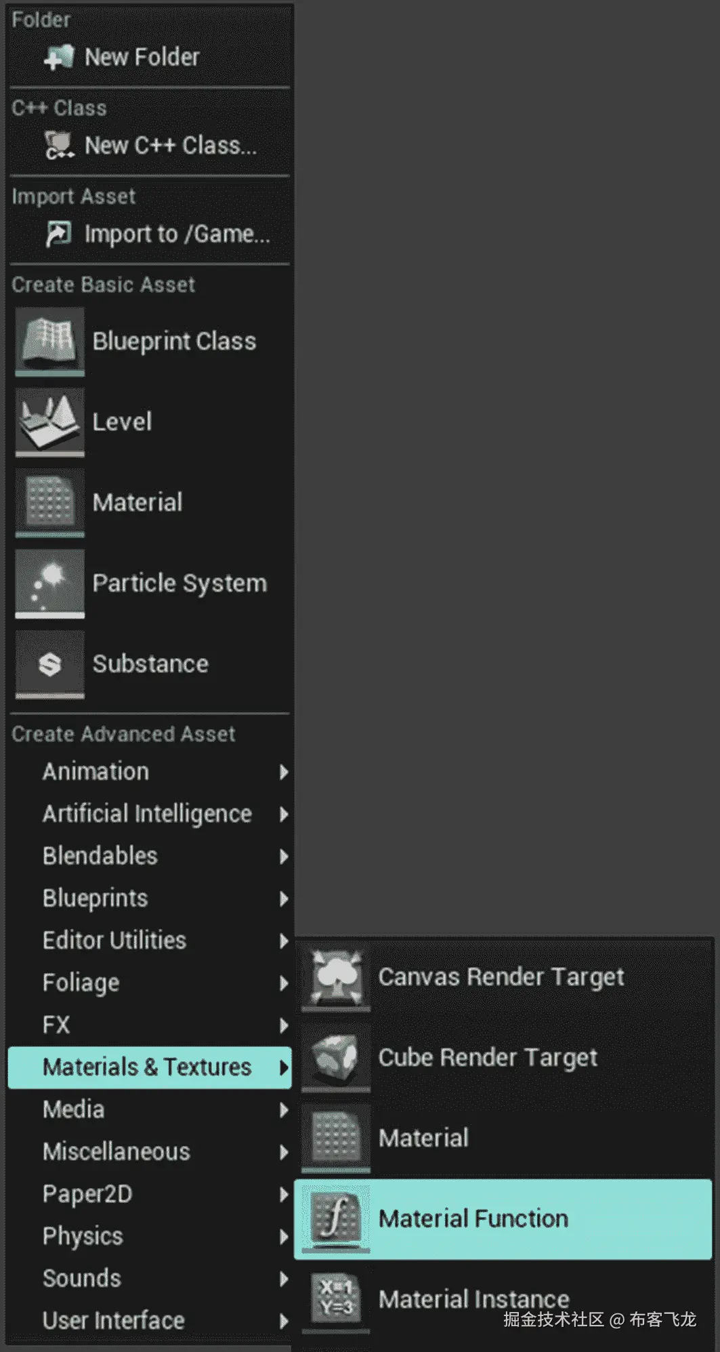Click the Substance asset icon
The height and width of the screenshot is (1352, 720).
(x=49, y=663)
